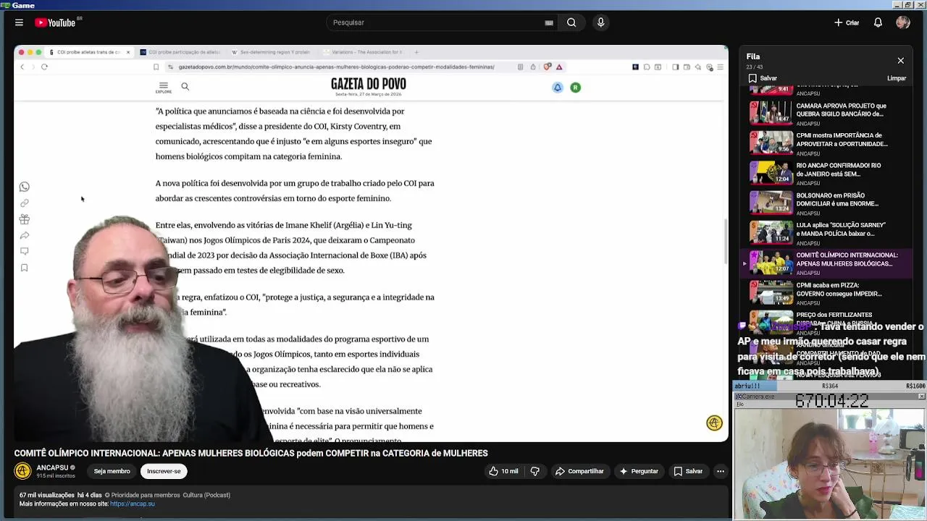Open the https://ancap.su link in description
Screen dimensions: 927x521
(133, 504)
